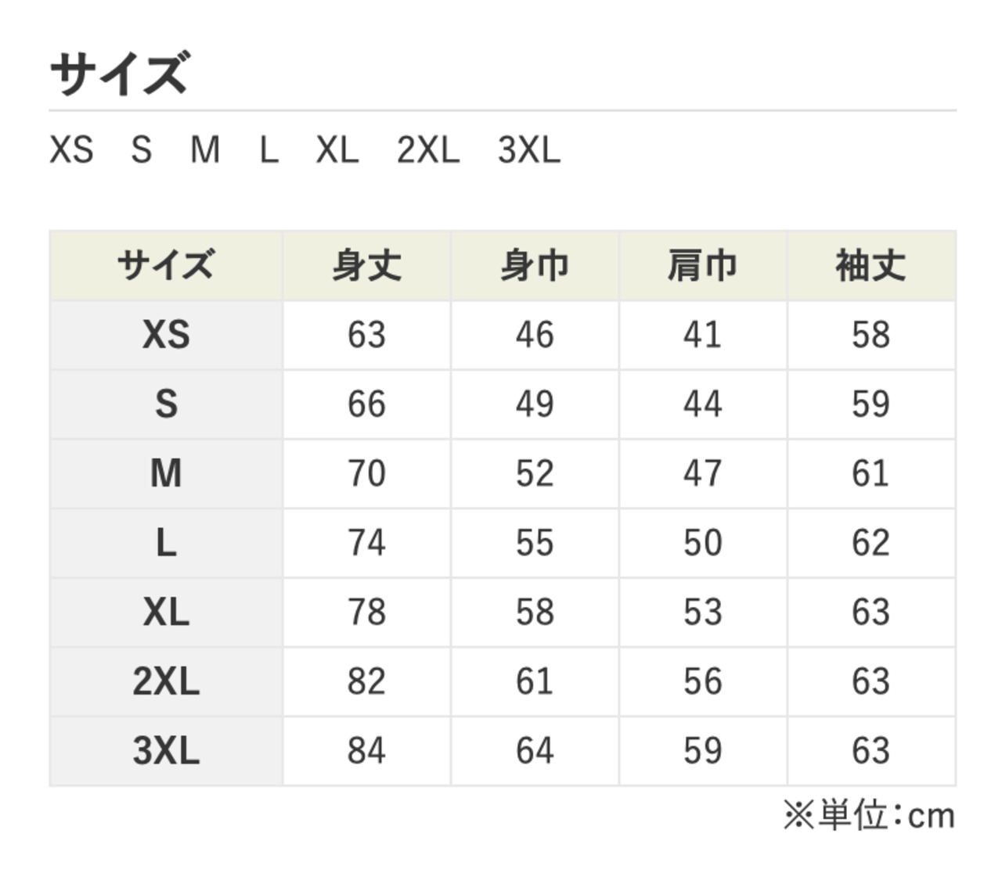Click the M row label in table
The height and width of the screenshot is (873, 1002).
(x=166, y=473)
